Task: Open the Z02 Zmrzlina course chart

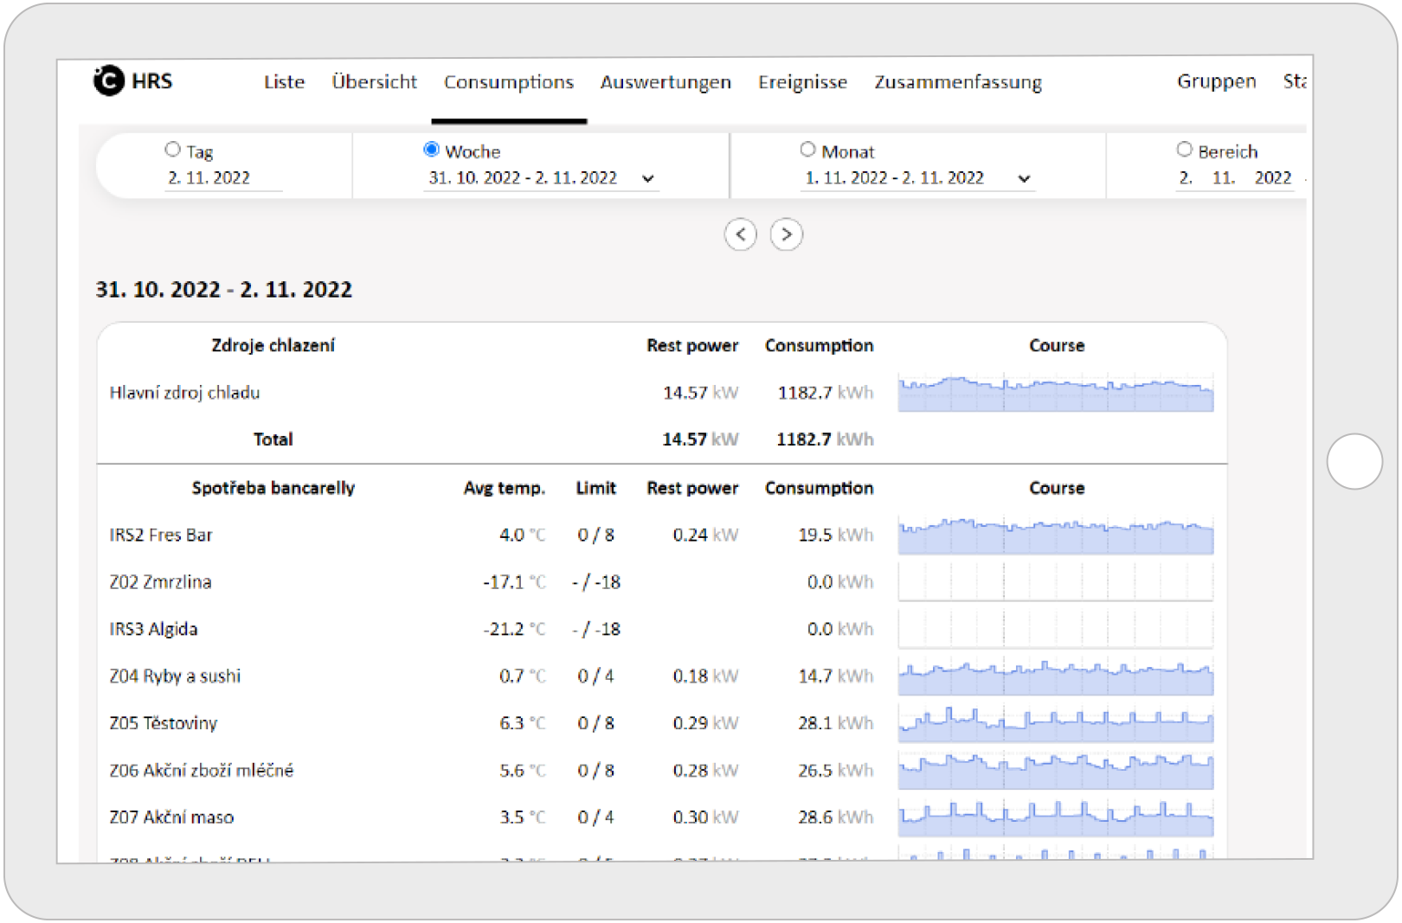Action: click(1056, 581)
